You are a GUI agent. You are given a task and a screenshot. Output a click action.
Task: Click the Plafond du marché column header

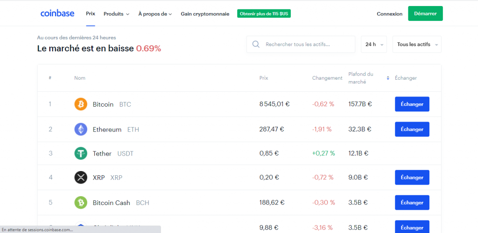pos(361,78)
